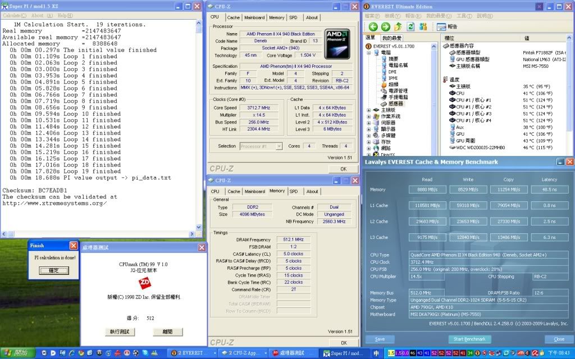This screenshot has height=359, width=575.
Task: Switch to SPD tab in upper CPU-Z window
Action: [x=293, y=17]
